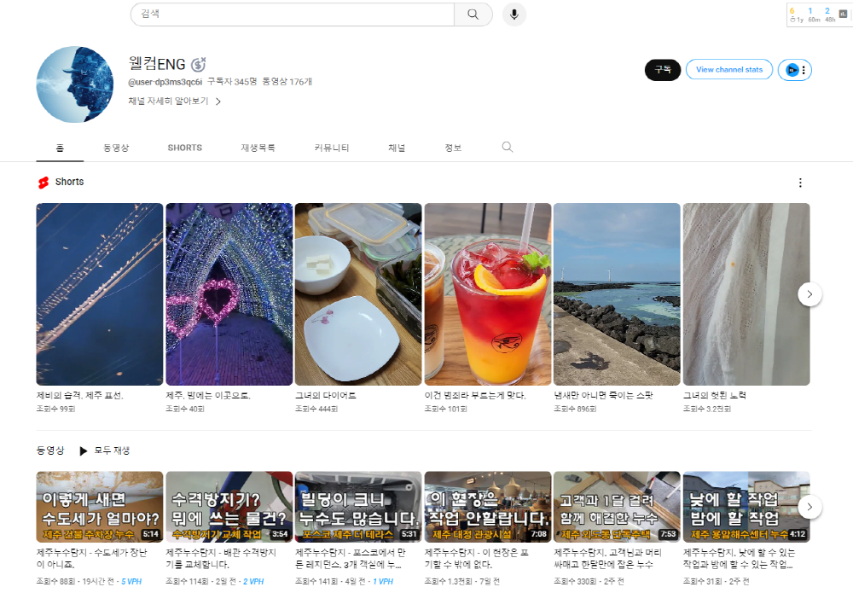Start voice search with microphone icon
This screenshot has width=853, height=616.
point(514,15)
